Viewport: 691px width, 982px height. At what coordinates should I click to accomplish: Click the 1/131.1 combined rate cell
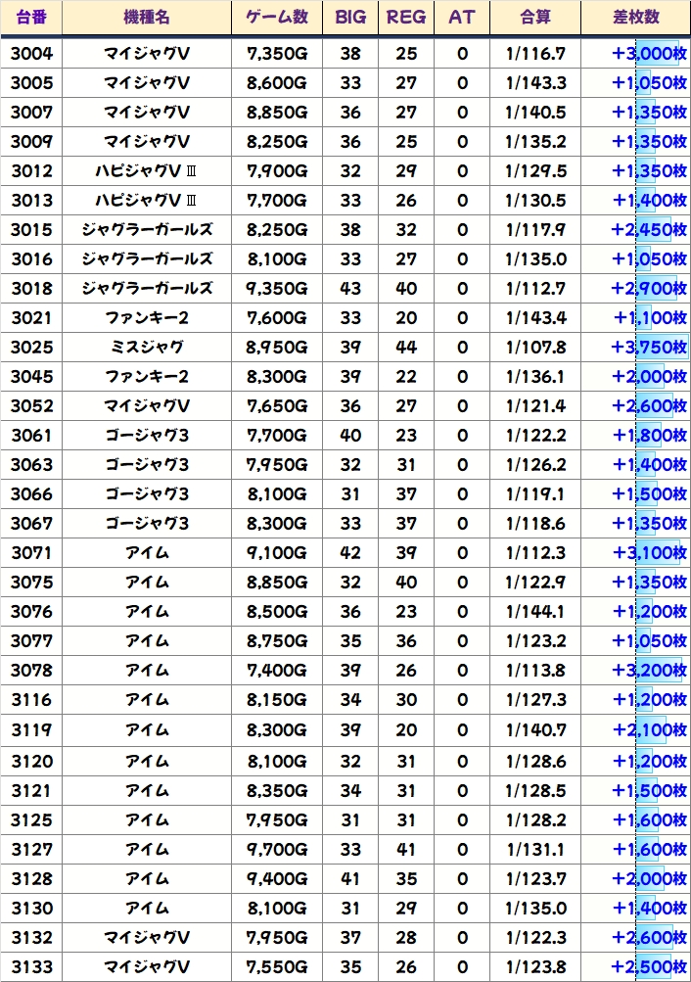[x=535, y=850]
